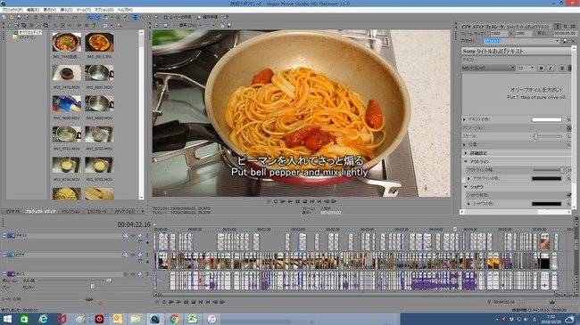Click the Save project toolbar icon

(x=19, y=17)
